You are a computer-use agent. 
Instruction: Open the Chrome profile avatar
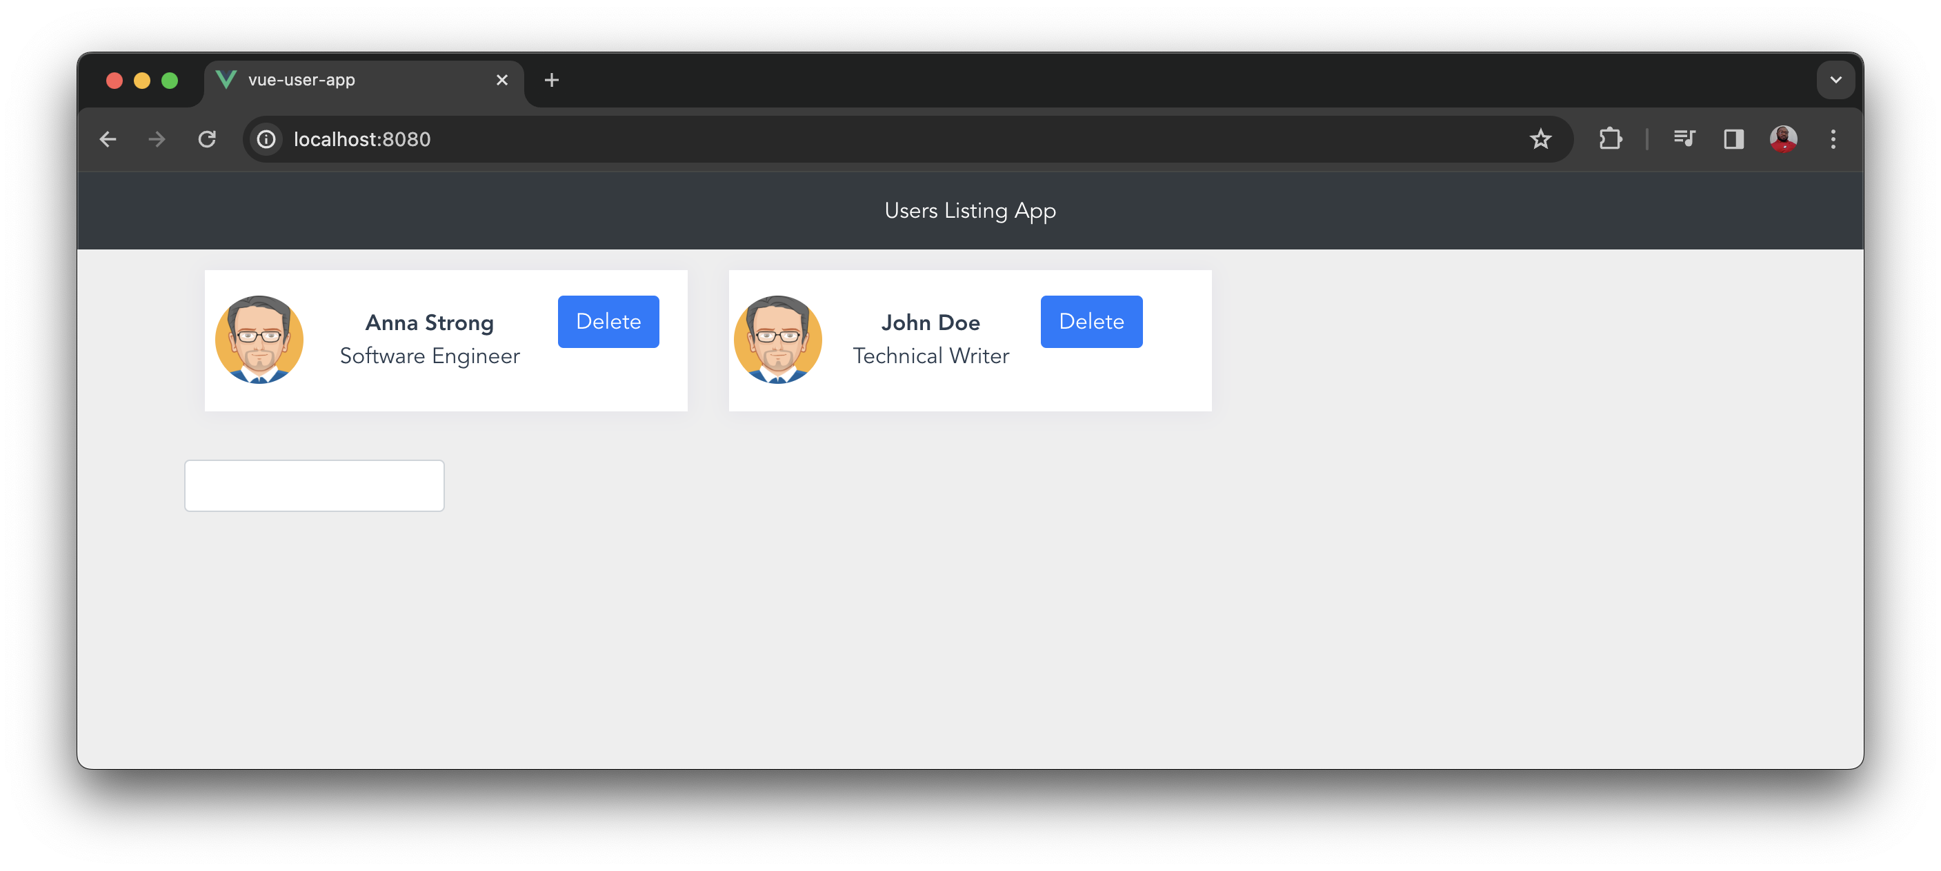1783,139
